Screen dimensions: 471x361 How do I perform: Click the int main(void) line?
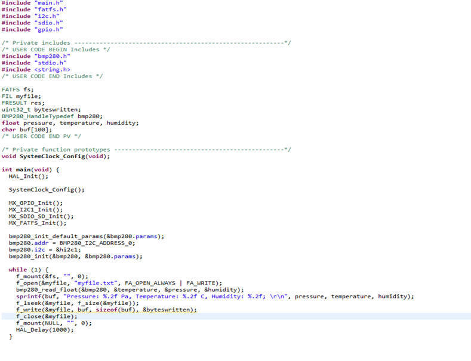[x=30, y=169]
